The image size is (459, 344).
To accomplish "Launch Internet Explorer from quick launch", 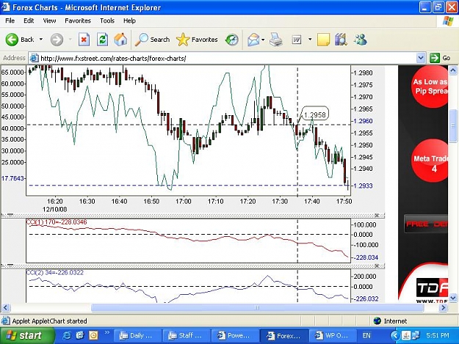I will click(67, 335).
